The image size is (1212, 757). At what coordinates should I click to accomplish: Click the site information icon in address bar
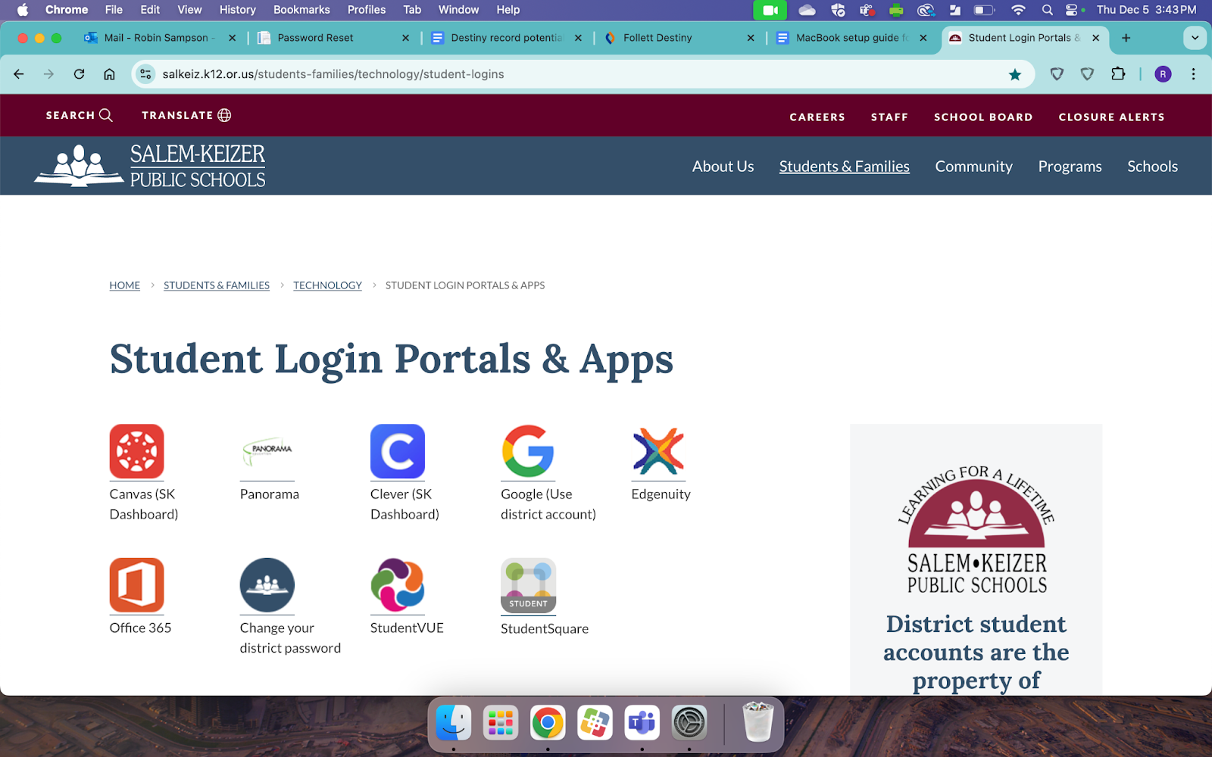tap(146, 74)
